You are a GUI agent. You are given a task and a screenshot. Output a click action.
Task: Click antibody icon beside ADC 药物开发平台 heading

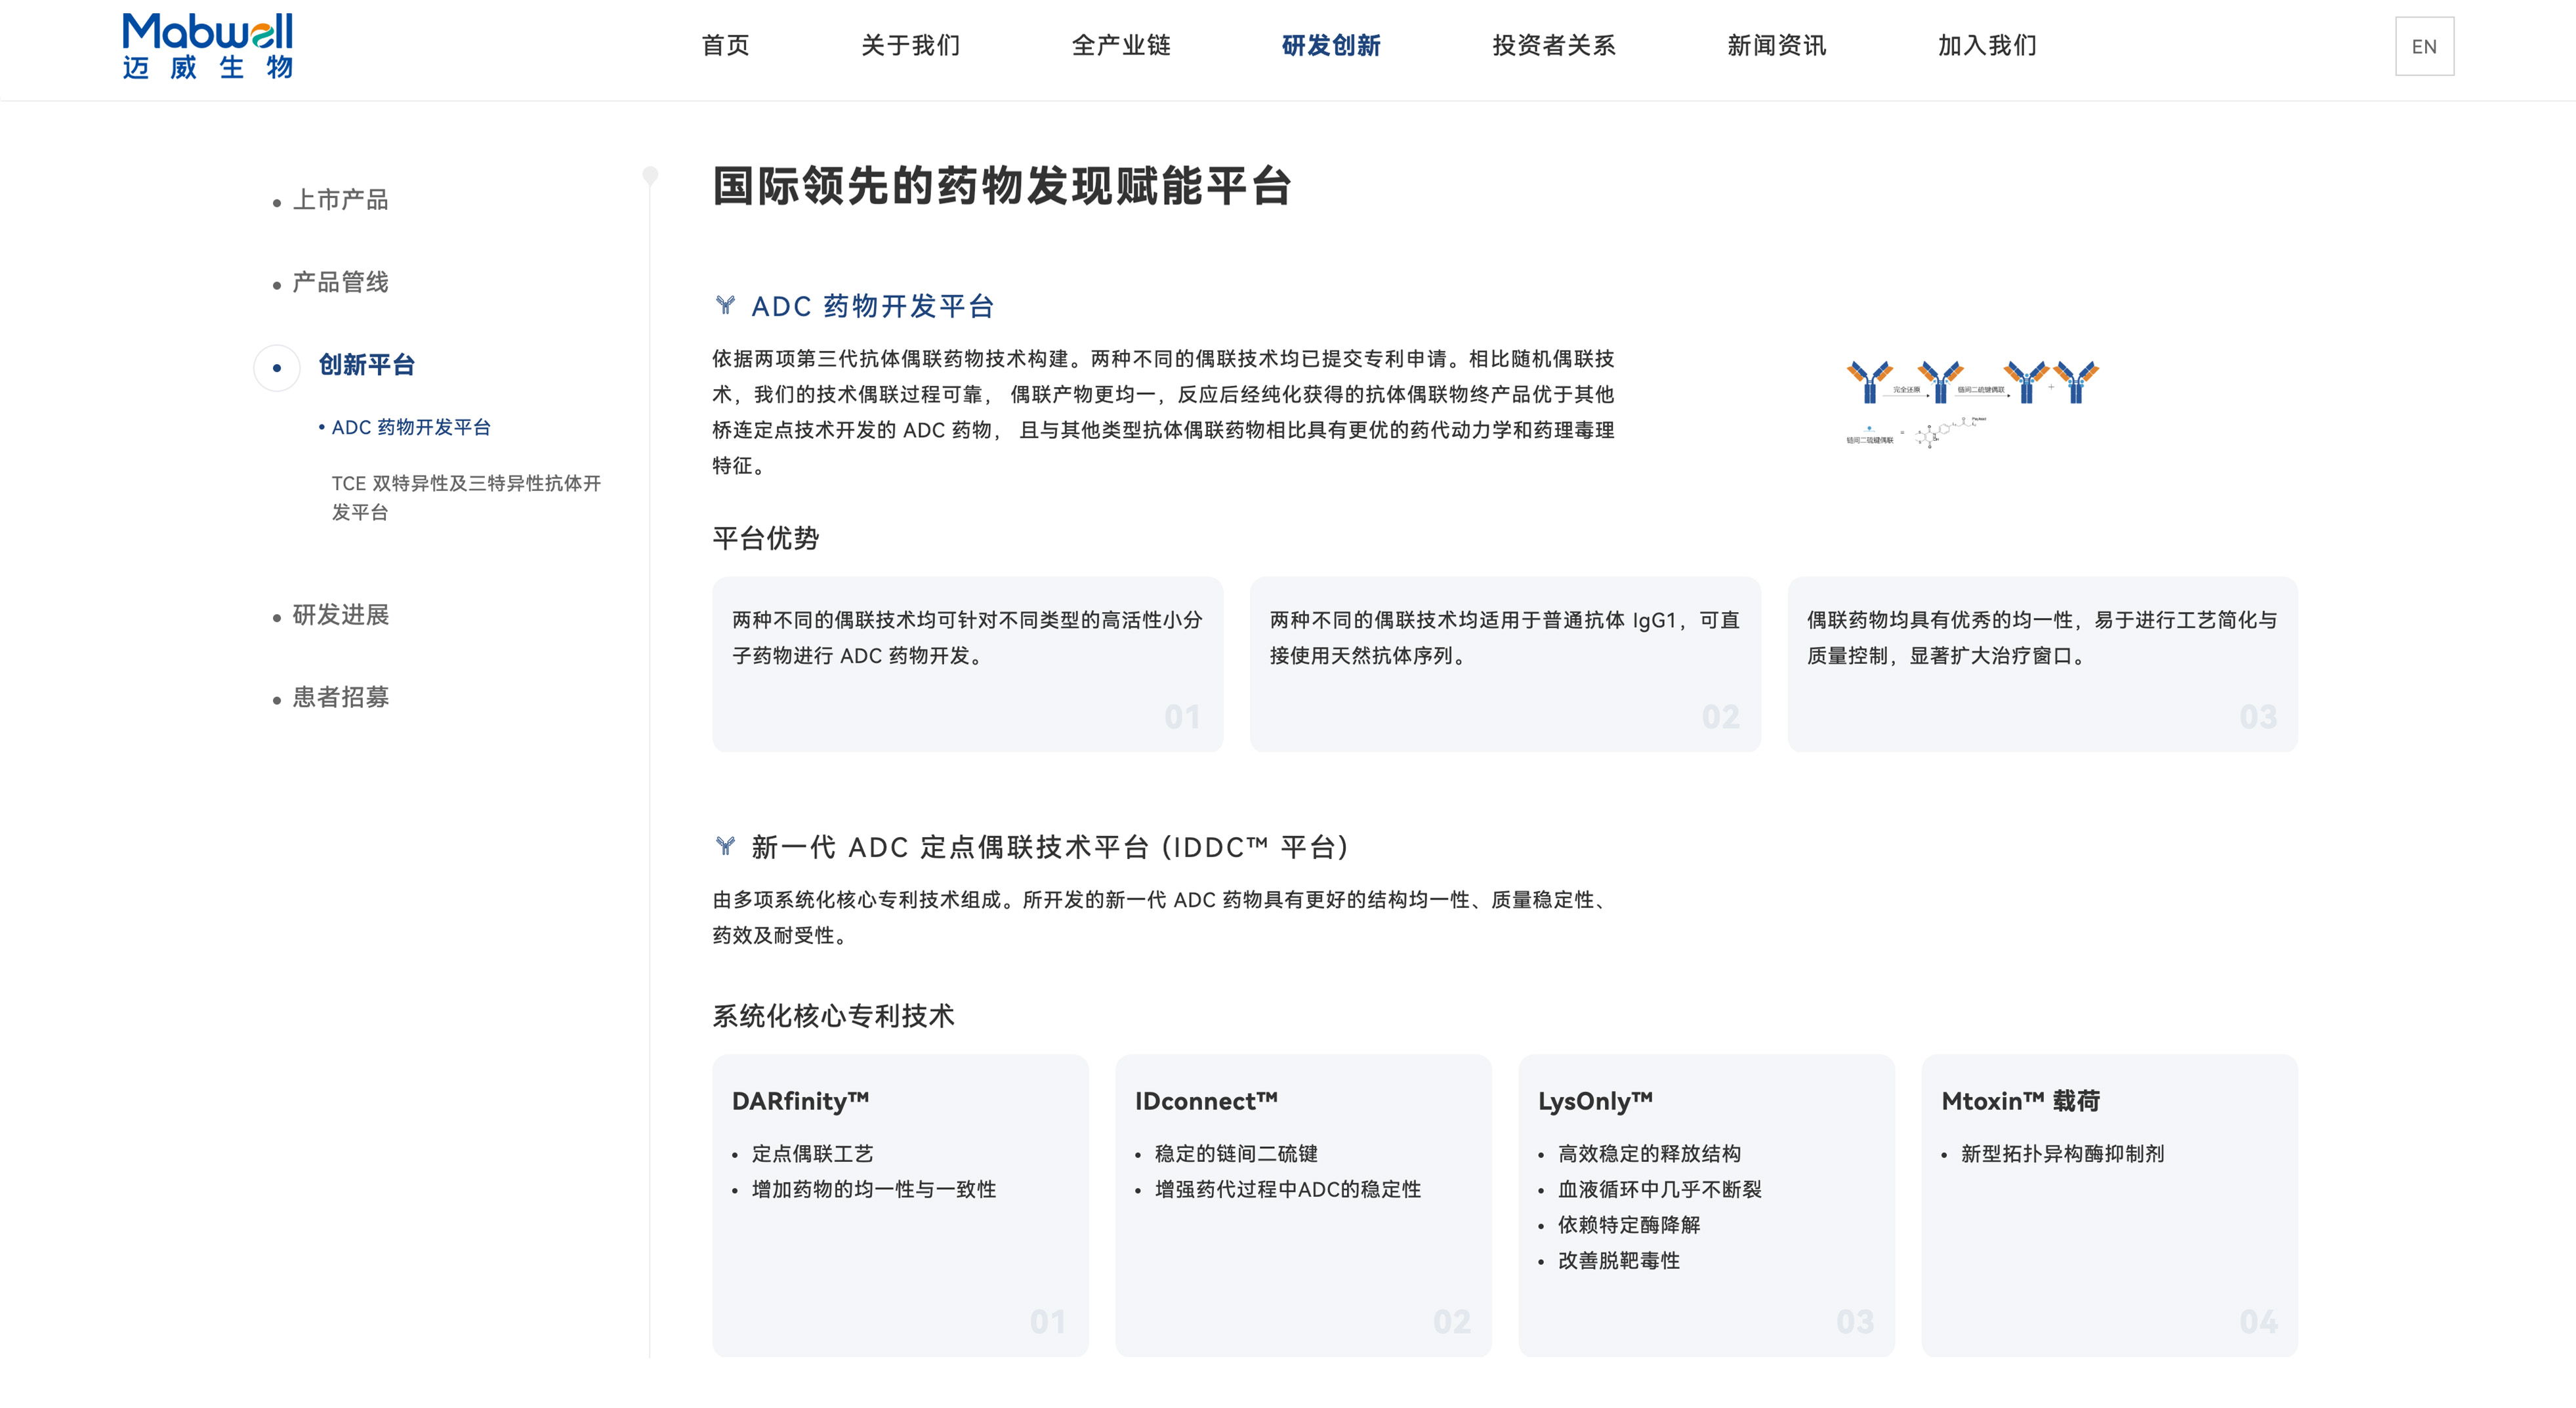(725, 305)
